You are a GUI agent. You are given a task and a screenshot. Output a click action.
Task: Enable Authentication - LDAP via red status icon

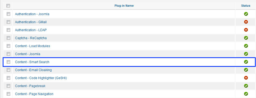pos(246,30)
